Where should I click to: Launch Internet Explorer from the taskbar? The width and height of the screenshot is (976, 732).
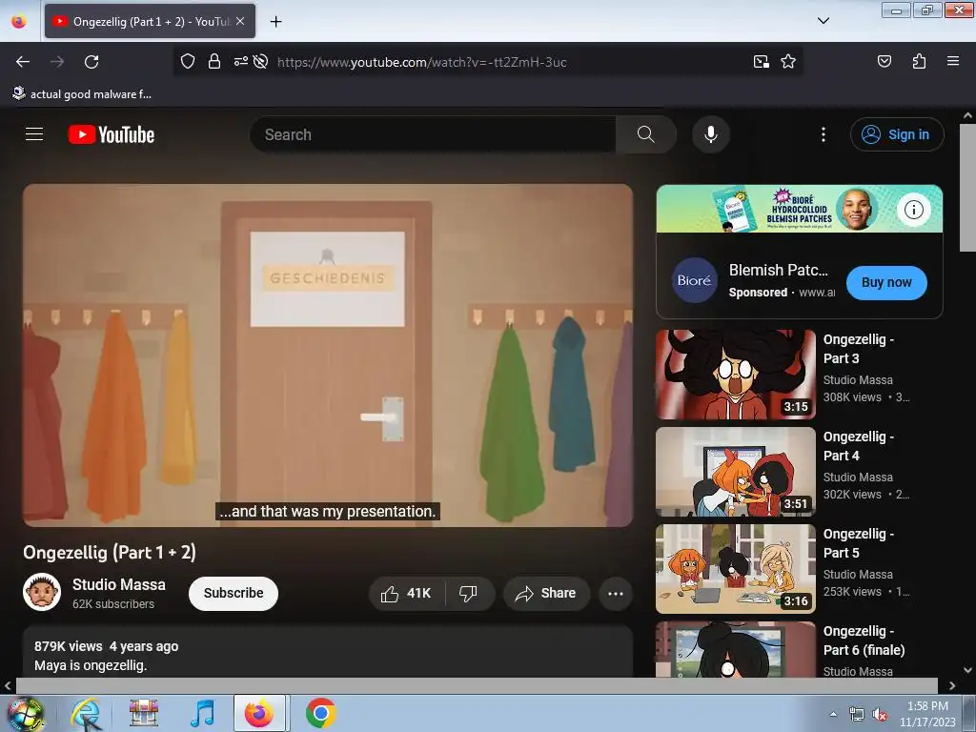click(x=85, y=713)
